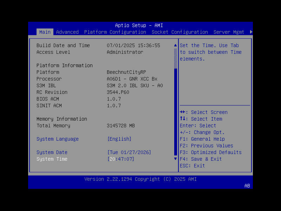Select the Main menu item

click(45, 32)
